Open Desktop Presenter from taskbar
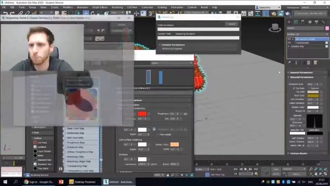 [82, 182]
